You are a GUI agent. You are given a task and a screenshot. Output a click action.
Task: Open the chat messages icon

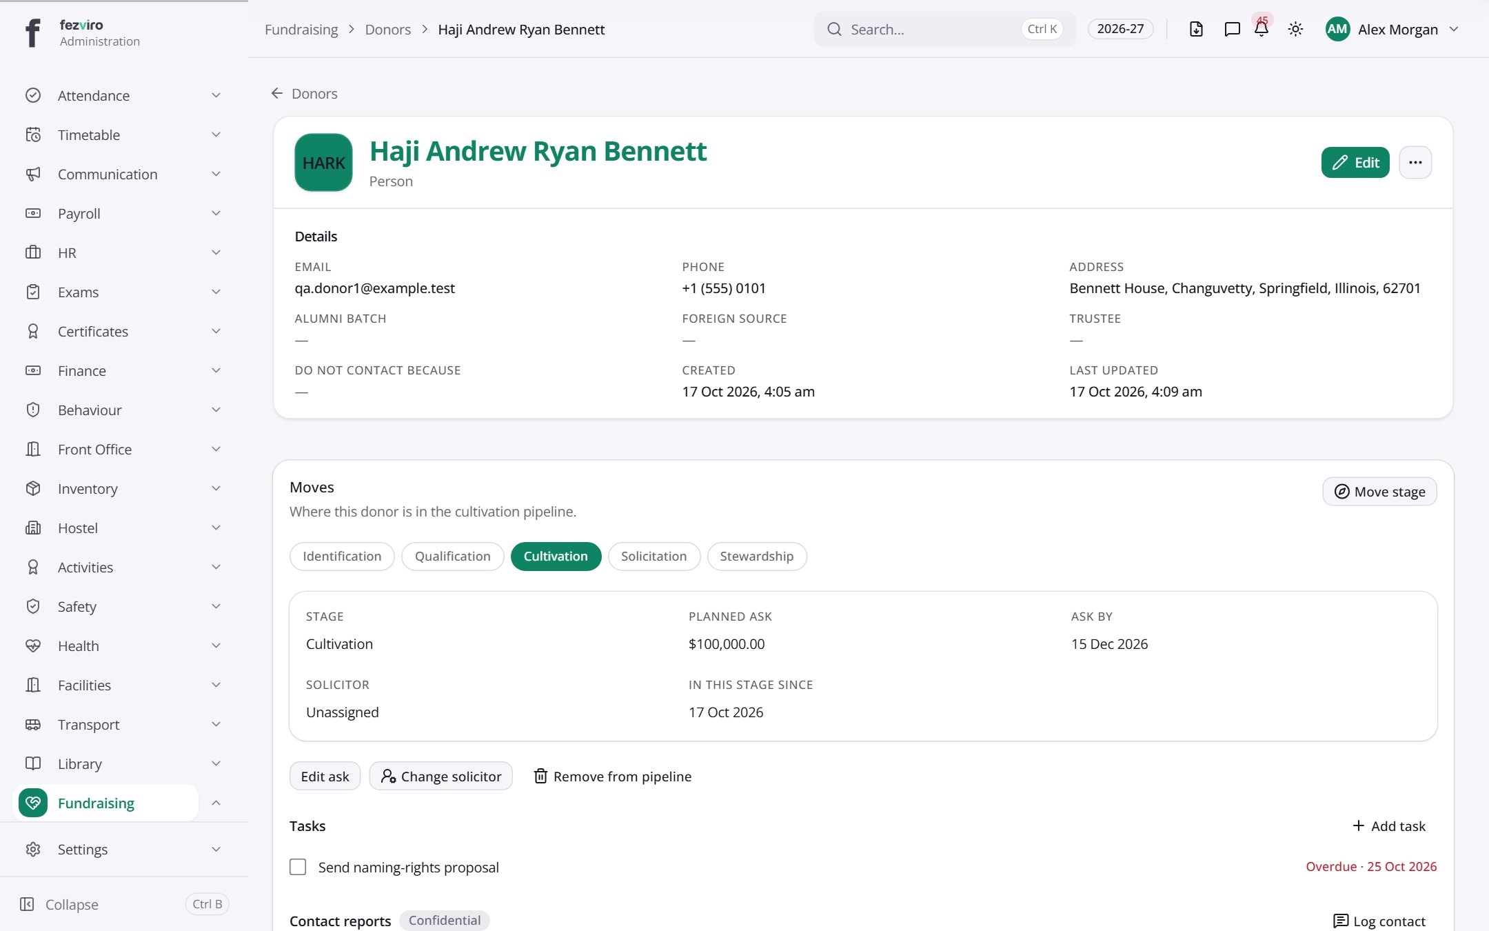[1232, 29]
